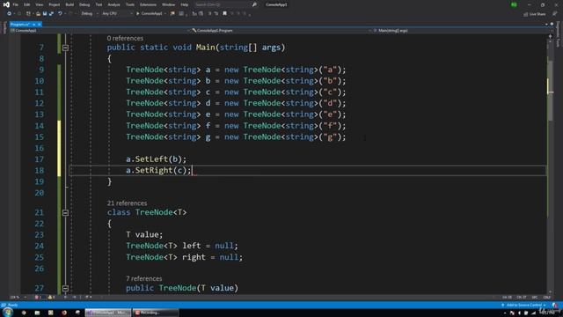Click the feedback icon beside Live Share

click(x=555, y=14)
